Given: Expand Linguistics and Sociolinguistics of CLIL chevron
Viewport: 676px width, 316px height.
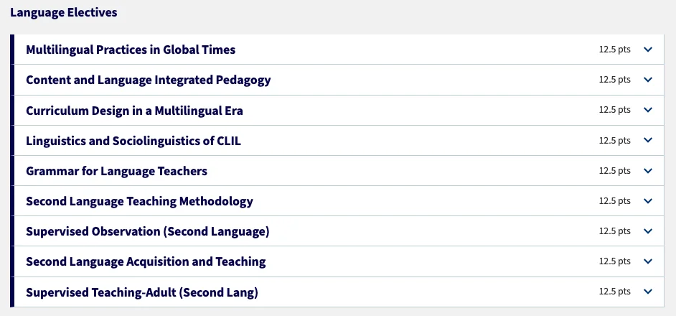Looking at the screenshot, I should (x=649, y=141).
